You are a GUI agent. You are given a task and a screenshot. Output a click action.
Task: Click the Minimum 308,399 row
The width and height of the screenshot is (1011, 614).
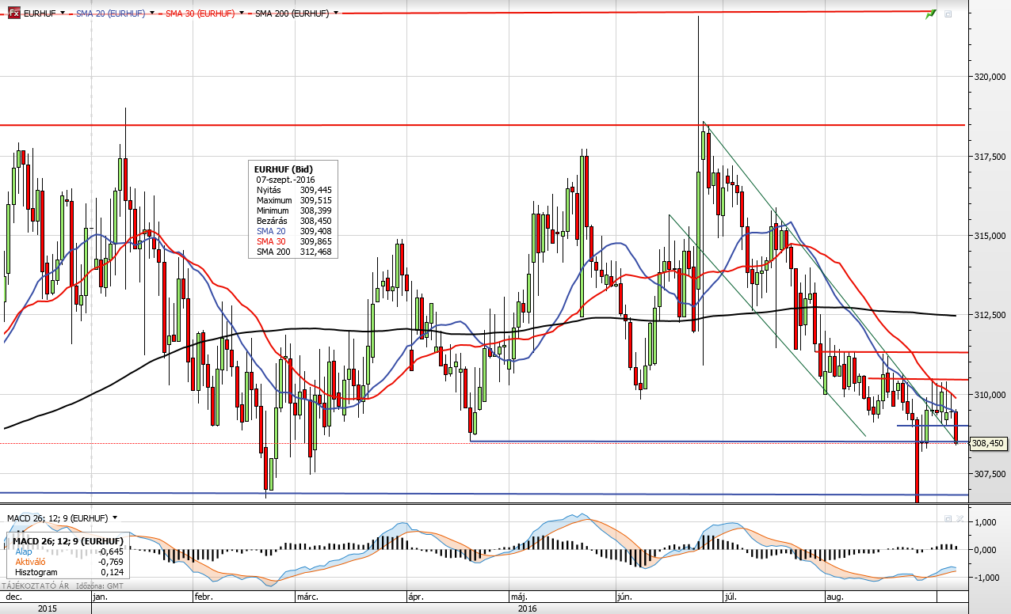(293, 210)
